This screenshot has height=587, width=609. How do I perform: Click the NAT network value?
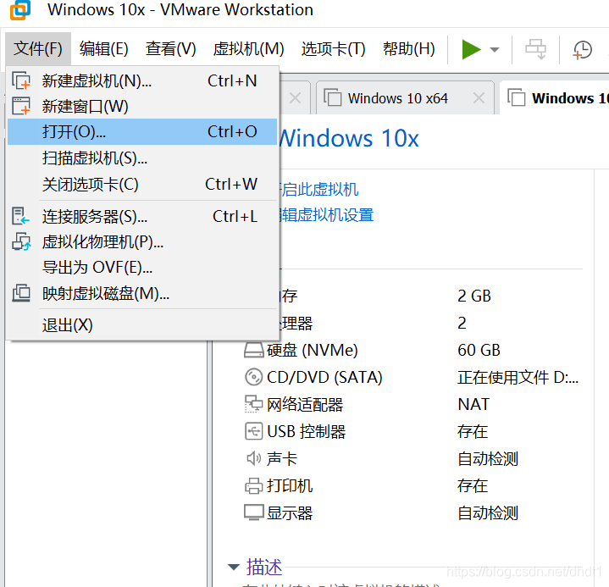pyautogui.click(x=473, y=404)
